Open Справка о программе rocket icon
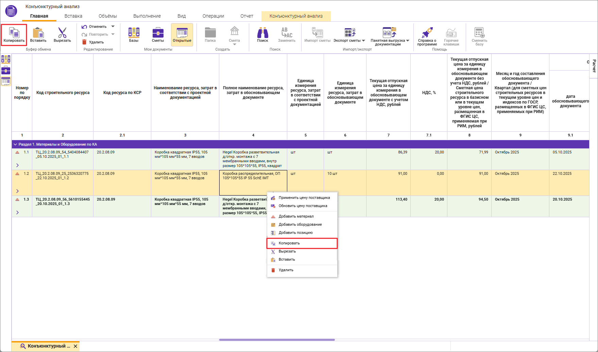Image resolution: width=598 pixels, height=352 pixels. pyautogui.click(x=427, y=33)
